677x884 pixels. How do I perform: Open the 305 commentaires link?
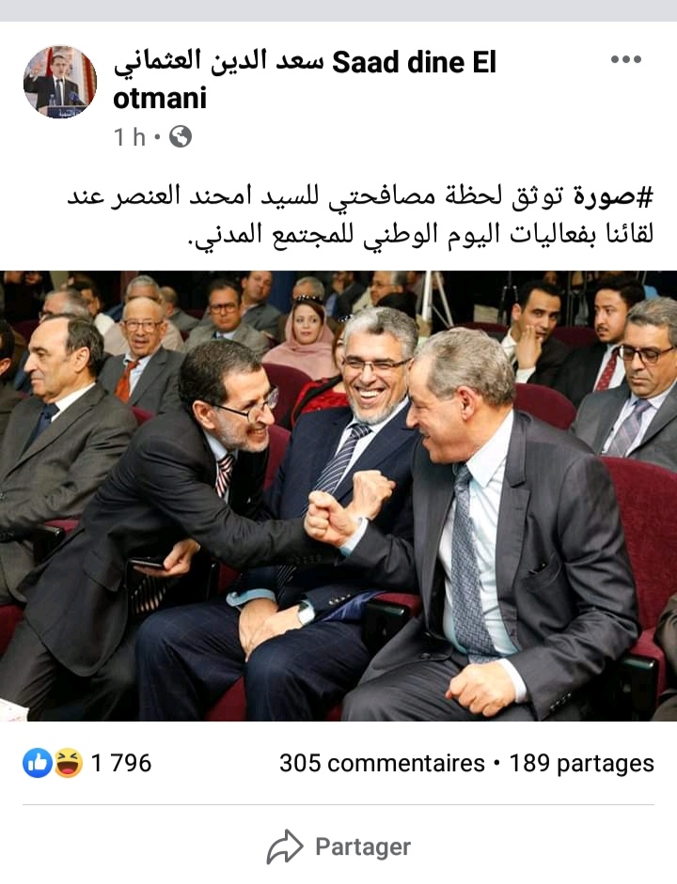[x=382, y=764]
